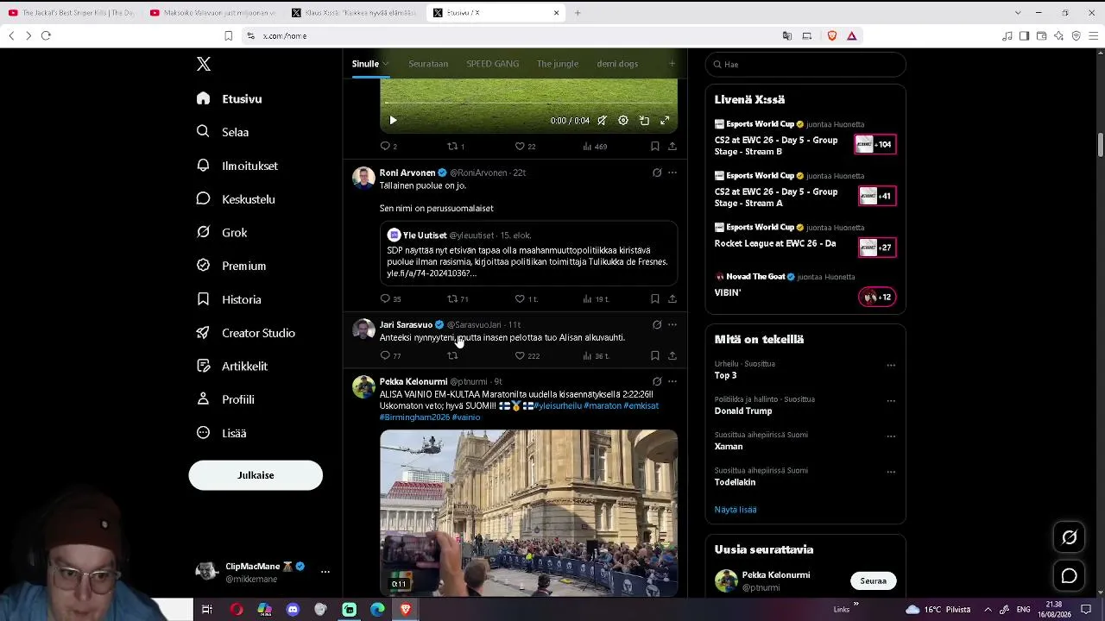Reload the current browser page
The width and height of the screenshot is (1105, 621).
coord(46,36)
